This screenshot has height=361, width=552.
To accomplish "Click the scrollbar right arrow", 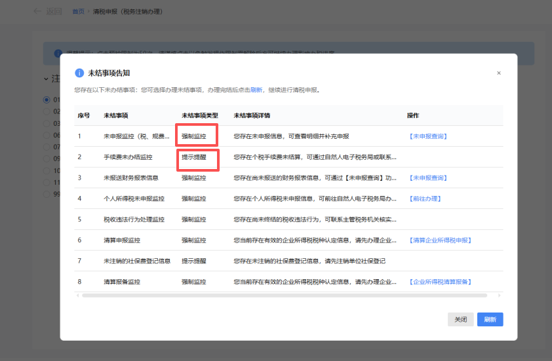I will tap(499, 295).
